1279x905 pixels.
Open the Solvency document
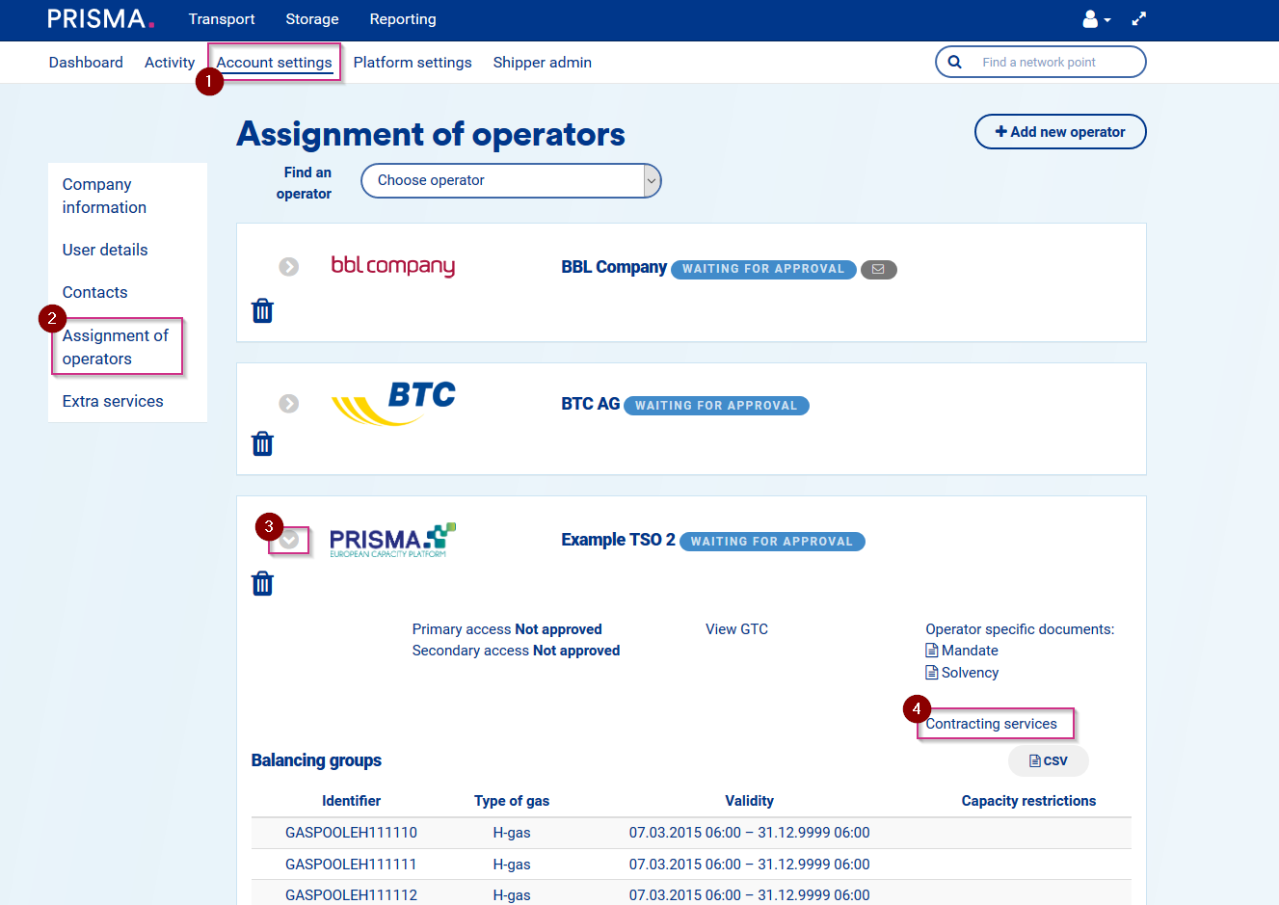point(969,673)
